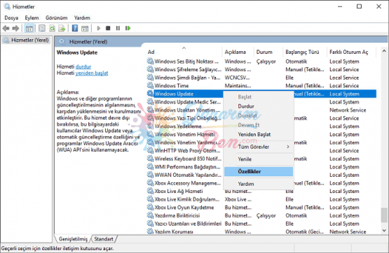Open the Dosya menu
The height and width of the screenshot is (253, 389).
(11, 17)
